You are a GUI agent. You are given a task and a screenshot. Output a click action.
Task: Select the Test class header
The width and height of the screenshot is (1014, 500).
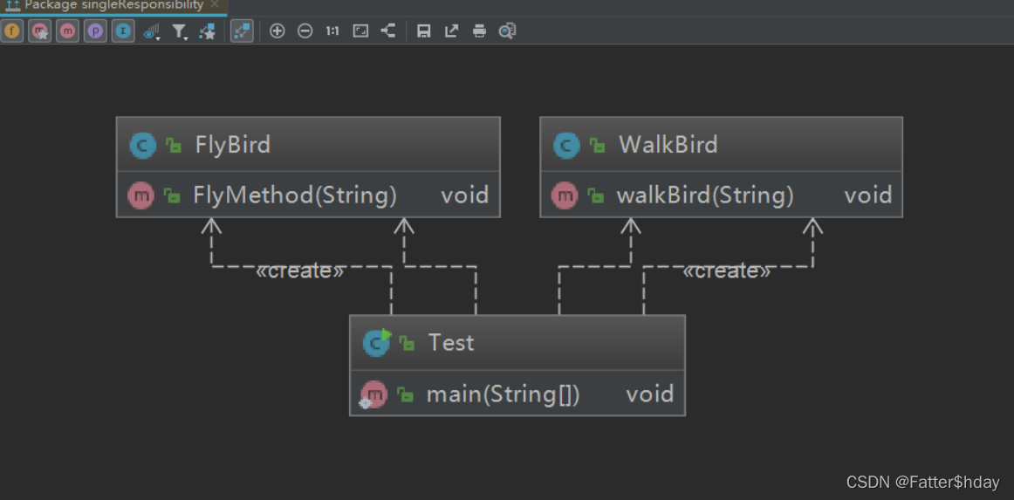pyautogui.click(x=517, y=343)
